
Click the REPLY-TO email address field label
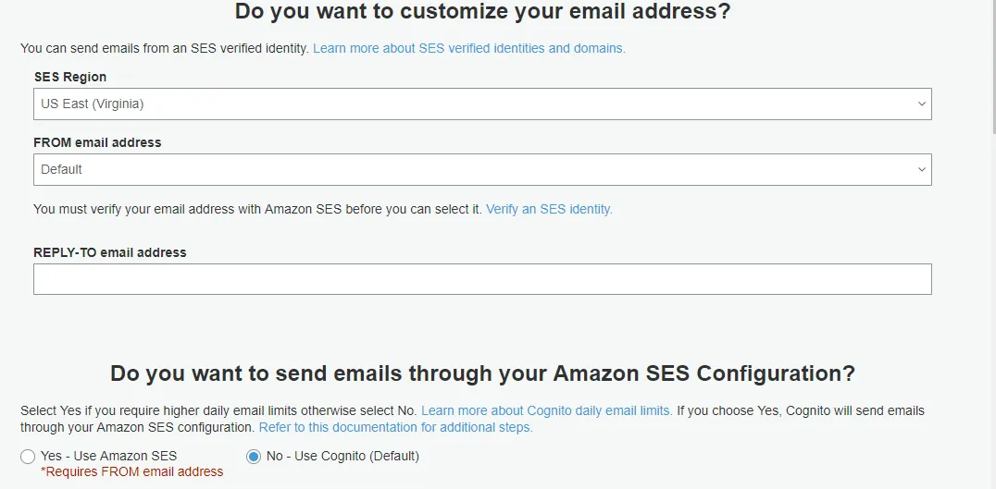coord(110,252)
